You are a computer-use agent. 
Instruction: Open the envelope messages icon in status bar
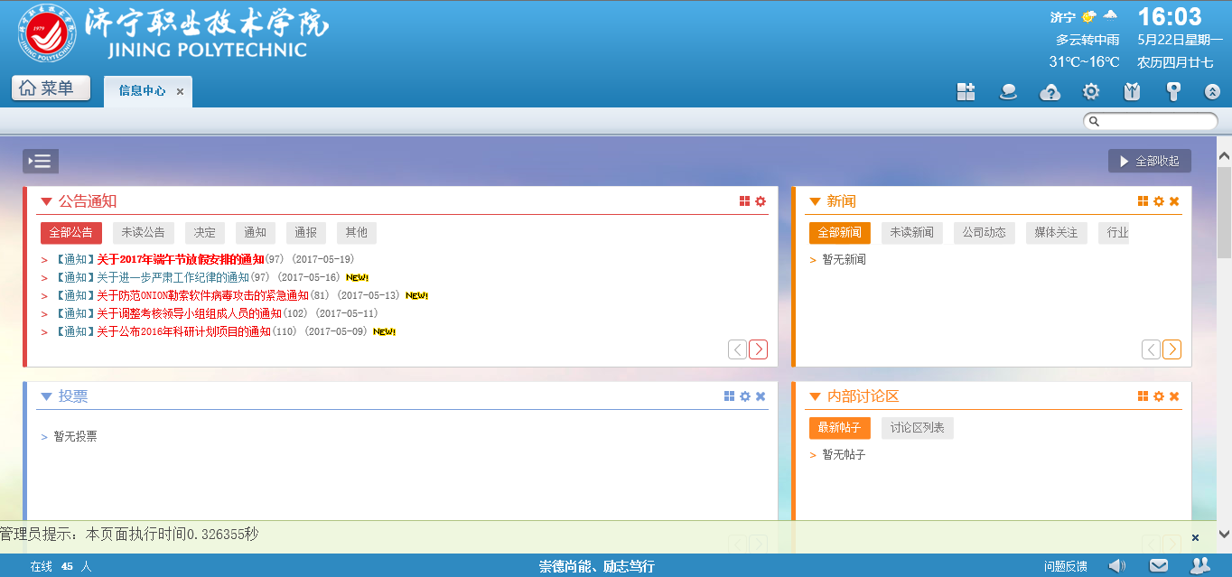click(1158, 565)
